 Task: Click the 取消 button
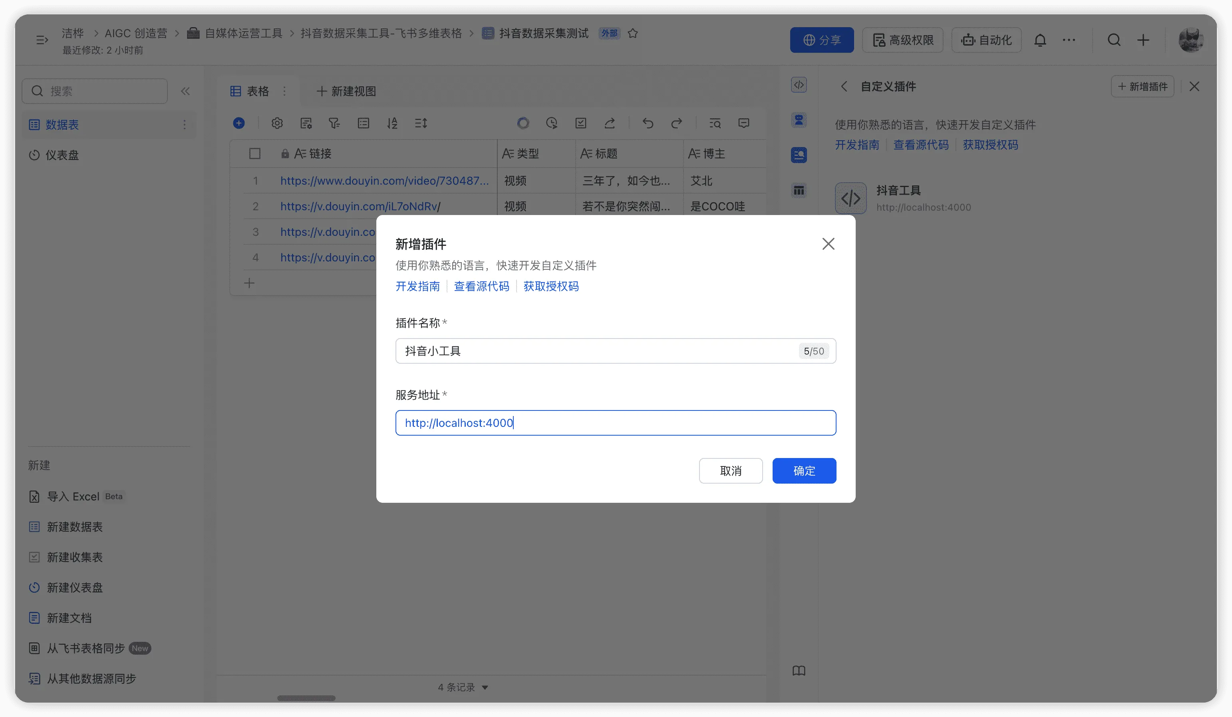pyautogui.click(x=730, y=470)
